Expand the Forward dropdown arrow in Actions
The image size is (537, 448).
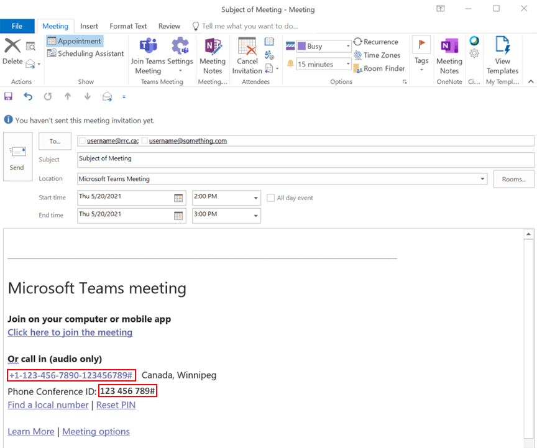coord(39,65)
